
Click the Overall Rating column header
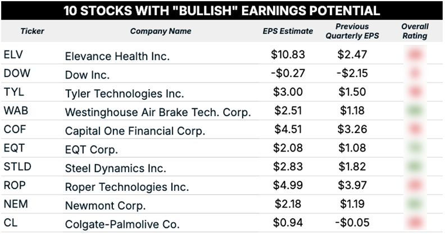click(x=415, y=31)
